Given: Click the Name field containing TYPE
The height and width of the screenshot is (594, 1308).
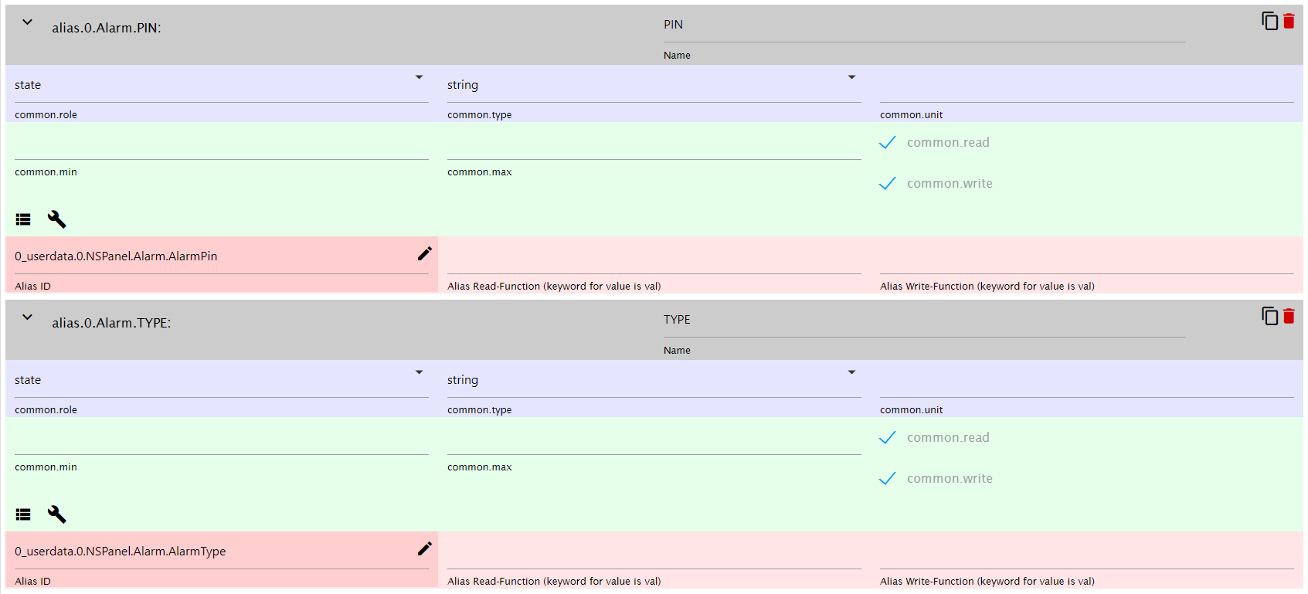Looking at the screenshot, I should click(x=924, y=321).
